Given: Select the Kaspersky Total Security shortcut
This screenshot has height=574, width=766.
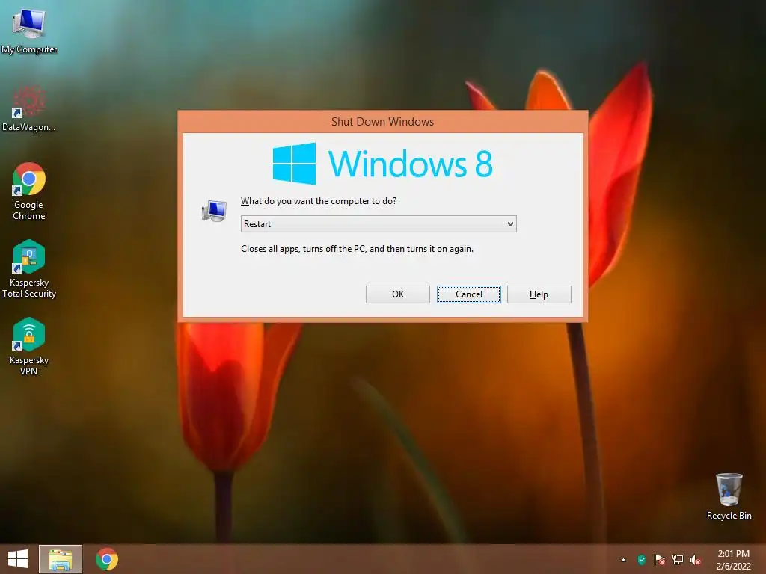Looking at the screenshot, I should tap(29, 268).
